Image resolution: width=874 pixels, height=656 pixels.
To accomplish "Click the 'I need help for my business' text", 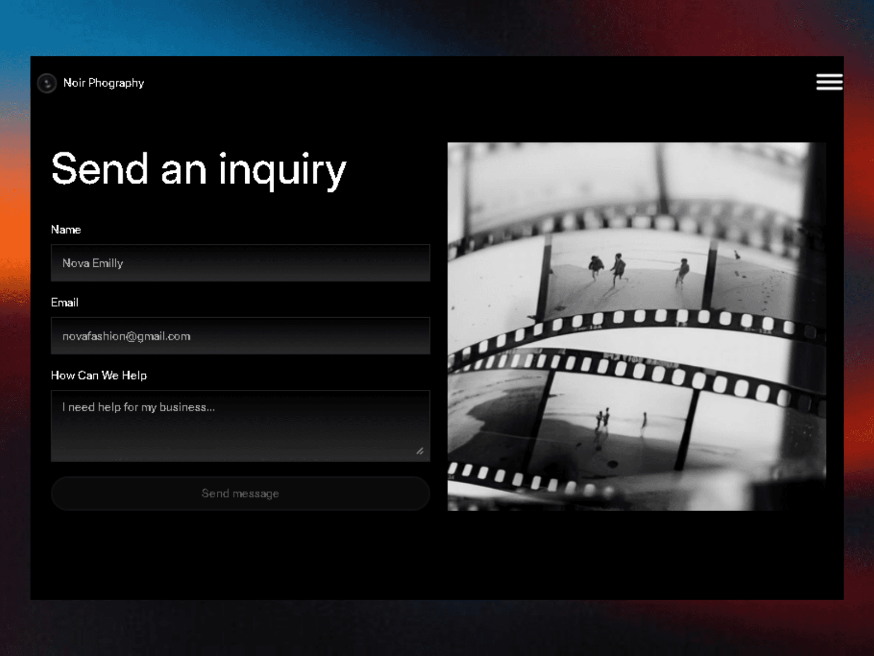I will click(x=139, y=407).
